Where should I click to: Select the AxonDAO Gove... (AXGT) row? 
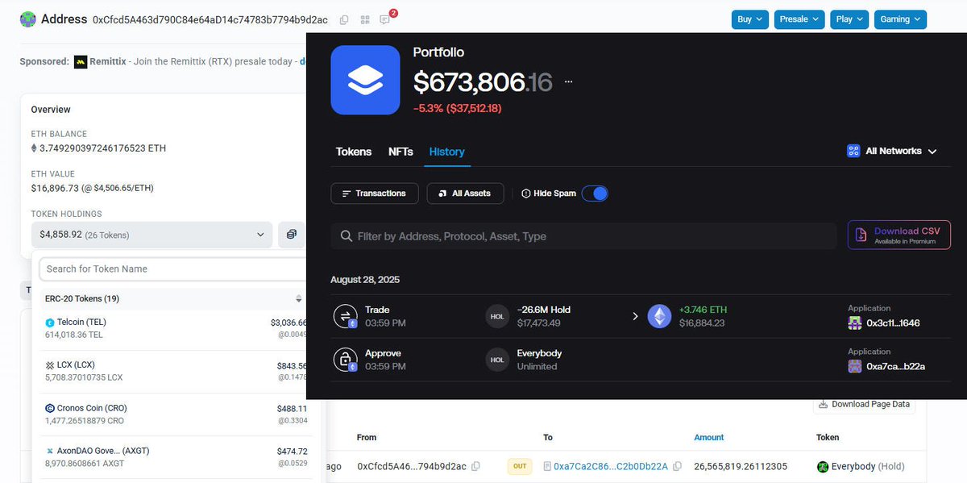pyautogui.click(x=176, y=457)
